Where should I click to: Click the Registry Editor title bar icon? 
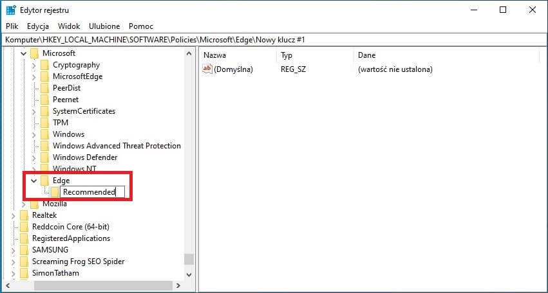[11, 10]
